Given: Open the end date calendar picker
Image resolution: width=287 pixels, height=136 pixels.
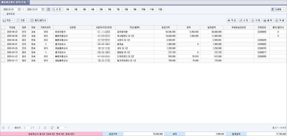Looking at the screenshot, I should 43,9.
